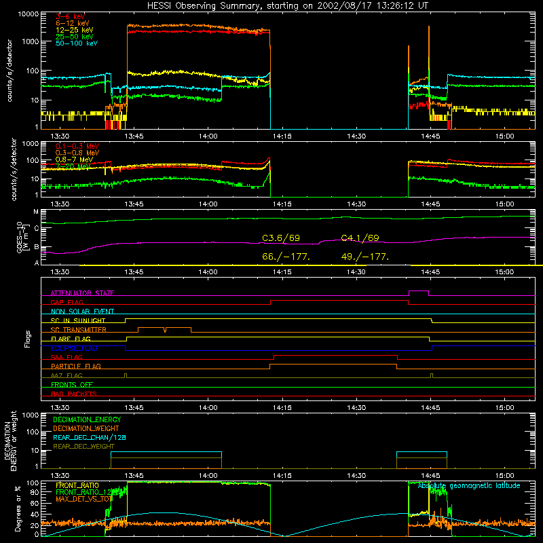Click the 0.1-0.3 MeV legend entry
The image size is (543, 543).
point(77,146)
